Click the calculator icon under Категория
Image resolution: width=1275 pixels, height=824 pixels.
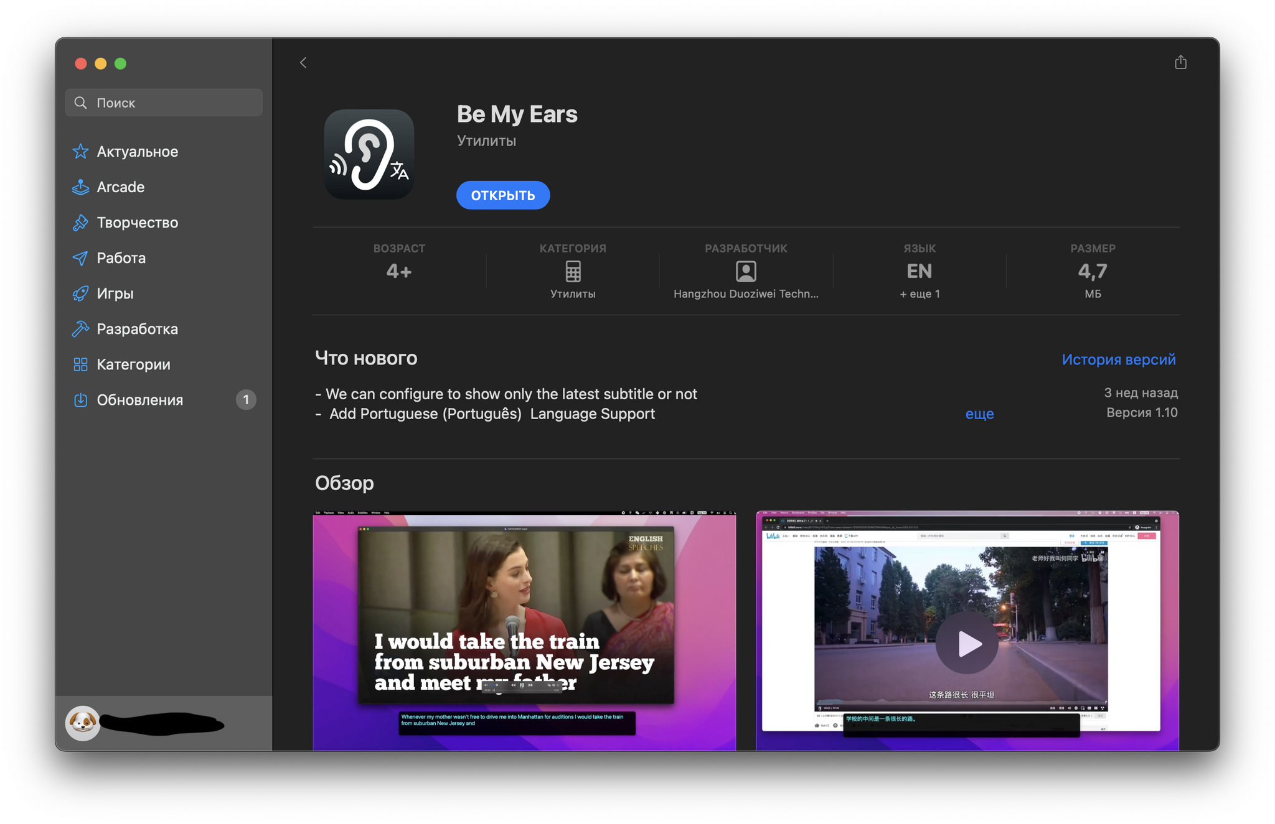pyautogui.click(x=573, y=271)
